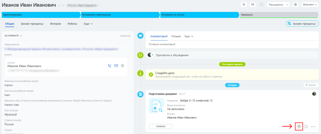The width and height of the screenshot is (321, 134).
Task: Click client Иванов Иван Иванович in document card
Action: coord(182,118)
